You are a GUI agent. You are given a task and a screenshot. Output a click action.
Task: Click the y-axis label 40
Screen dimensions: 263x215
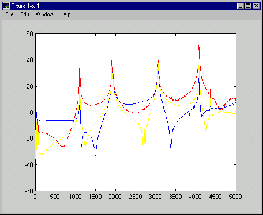(x=29, y=60)
